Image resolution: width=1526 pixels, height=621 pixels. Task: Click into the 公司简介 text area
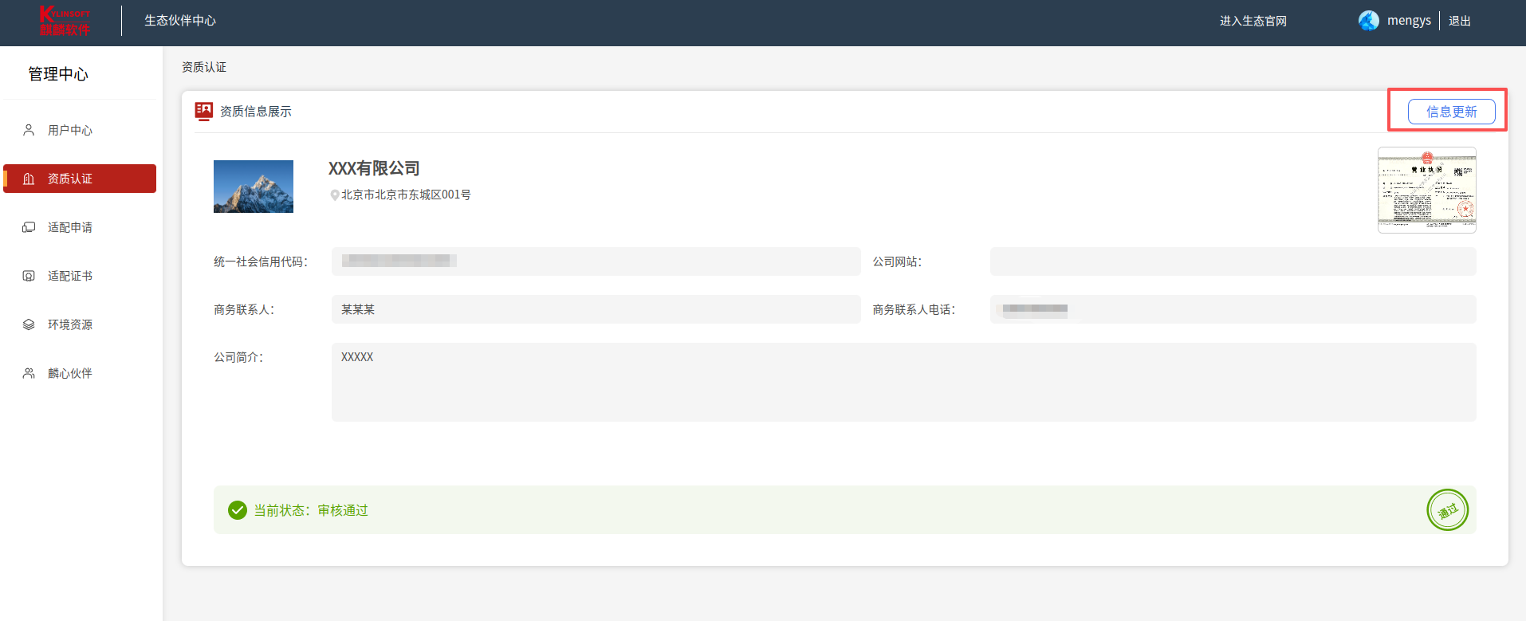[903, 382]
